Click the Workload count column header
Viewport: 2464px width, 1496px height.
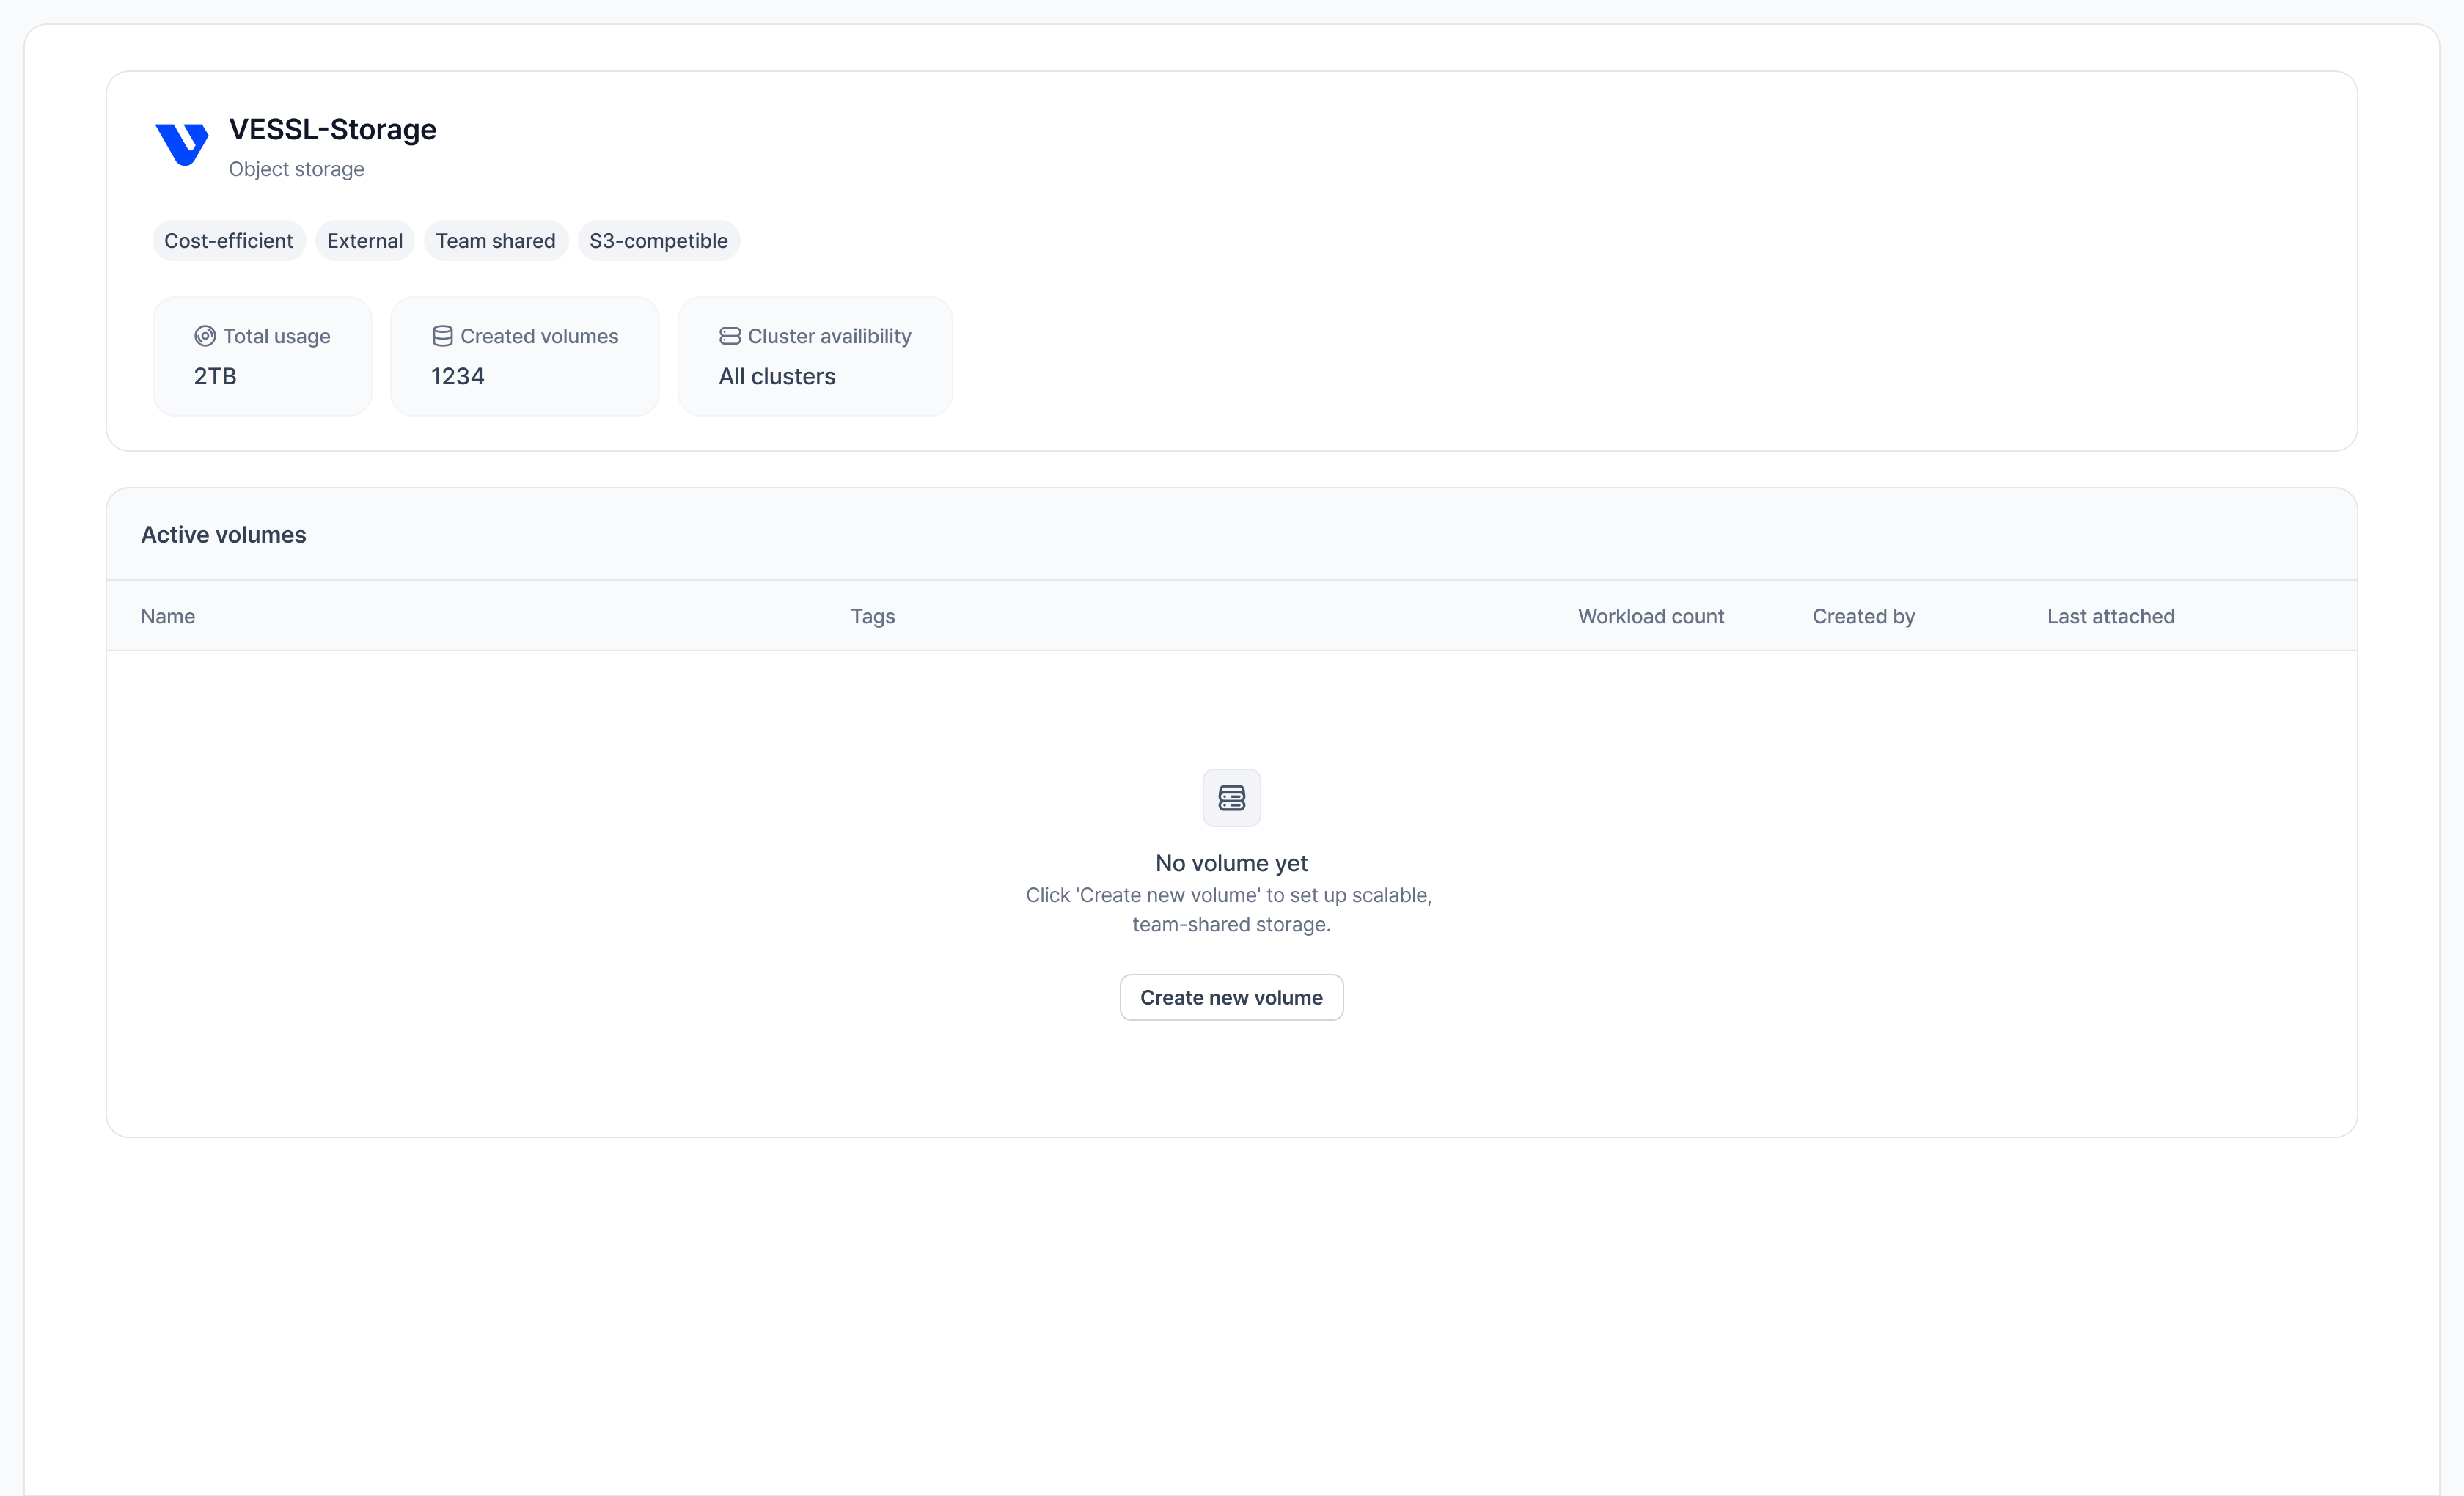(x=1651, y=616)
